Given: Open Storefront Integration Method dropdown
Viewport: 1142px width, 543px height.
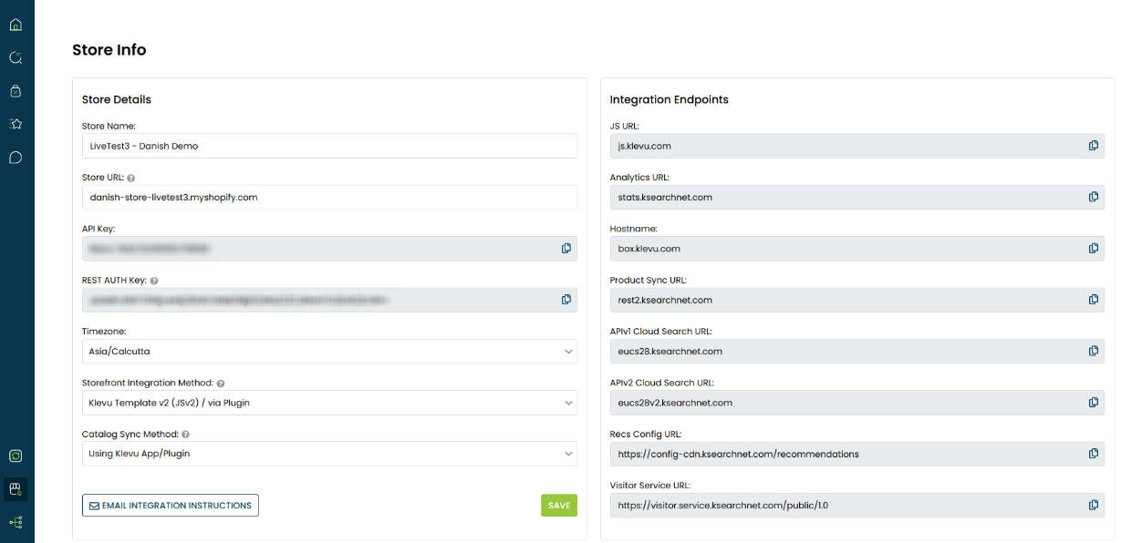Looking at the screenshot, I should [x=329, y=402].
